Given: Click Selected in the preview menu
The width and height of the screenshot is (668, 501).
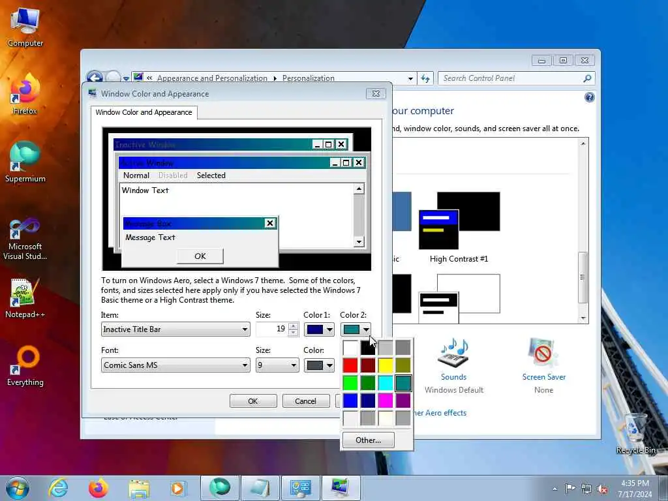Looking at the screenshot, I should [x=211, y=175].
